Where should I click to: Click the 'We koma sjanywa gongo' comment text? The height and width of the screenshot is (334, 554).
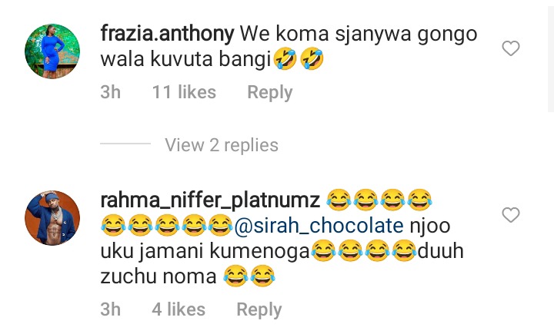[x=359, y=35]
